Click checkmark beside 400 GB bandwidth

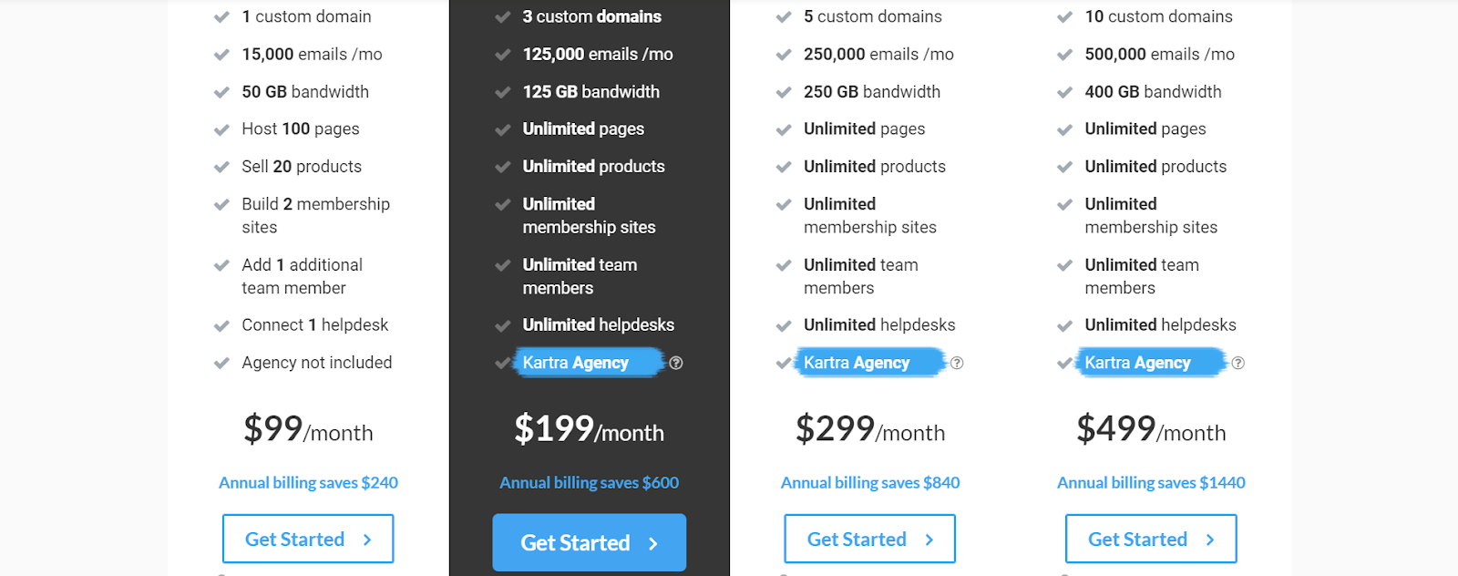pyautogui.click(x=1064, y=92)
